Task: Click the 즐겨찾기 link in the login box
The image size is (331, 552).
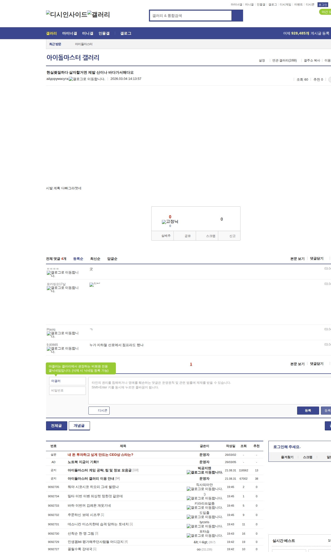Action: (287, 457)
